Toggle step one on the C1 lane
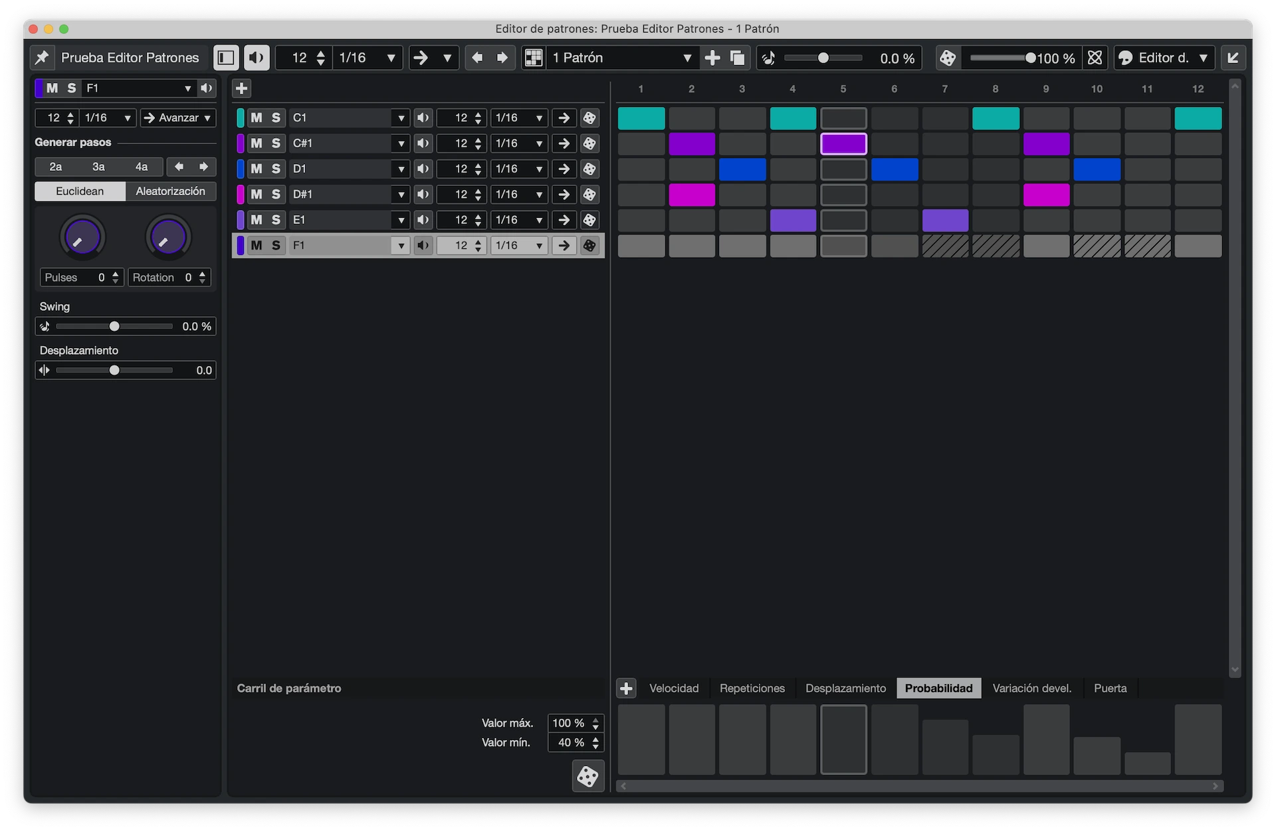This screenshot has height=831, width=1276. pos(641,118)
